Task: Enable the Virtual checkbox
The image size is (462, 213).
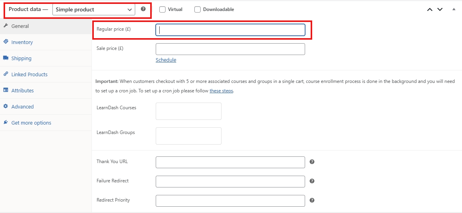Action: [162, 9]
